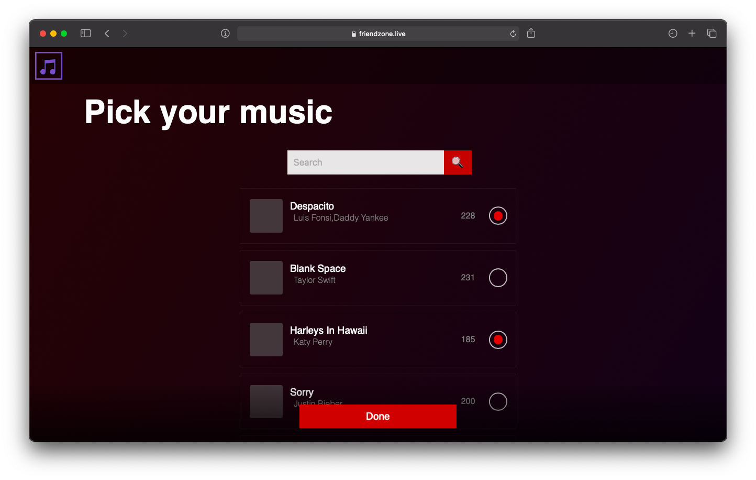The width and height of the screenshot is (756, 480).
Task: Click the 200 value beside Sorry
Action: (468, 401)
